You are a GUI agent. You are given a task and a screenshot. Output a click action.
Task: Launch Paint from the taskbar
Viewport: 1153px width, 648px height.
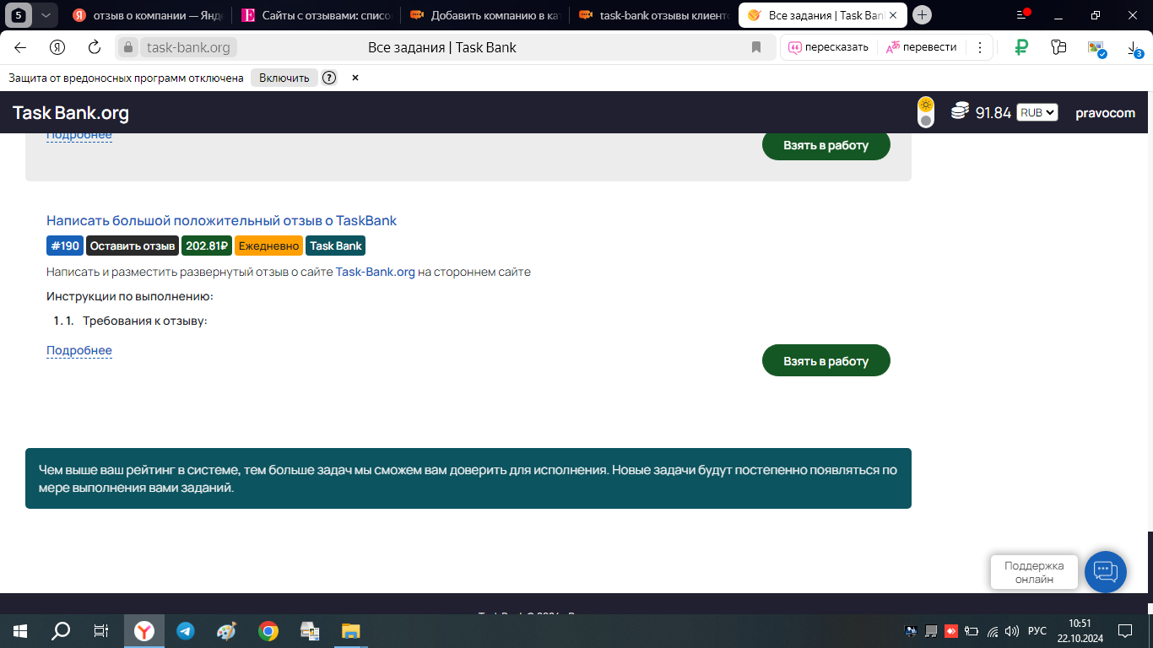(226, 630)
